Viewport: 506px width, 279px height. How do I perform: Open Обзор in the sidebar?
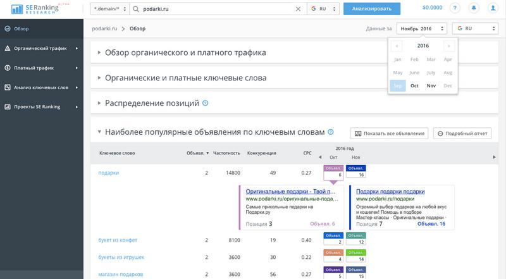(42, 28)
